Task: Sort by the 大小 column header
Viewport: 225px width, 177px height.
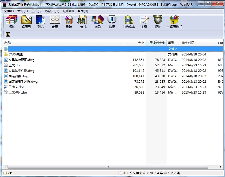Action: click(x=135, y=43)
